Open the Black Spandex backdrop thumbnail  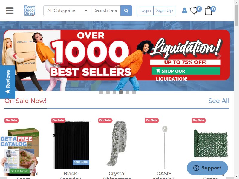[71, 145]
